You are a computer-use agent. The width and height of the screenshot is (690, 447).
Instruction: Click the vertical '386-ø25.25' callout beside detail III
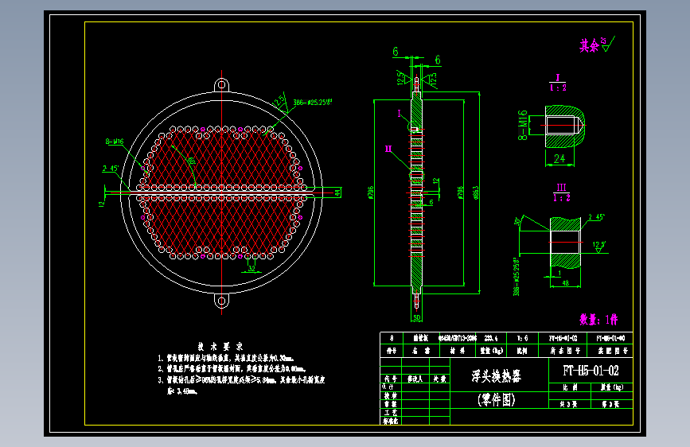[517, 277]
